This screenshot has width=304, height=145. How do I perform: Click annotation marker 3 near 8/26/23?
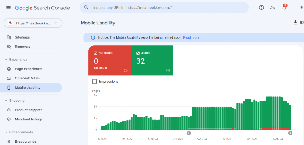pos(290,133)
